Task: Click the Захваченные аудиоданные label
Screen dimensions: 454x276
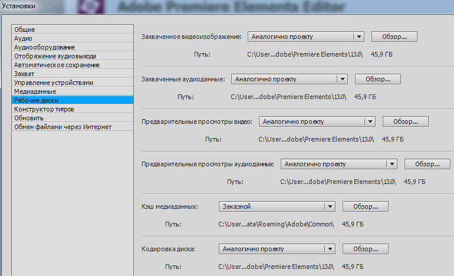Action: coord(183,79)
